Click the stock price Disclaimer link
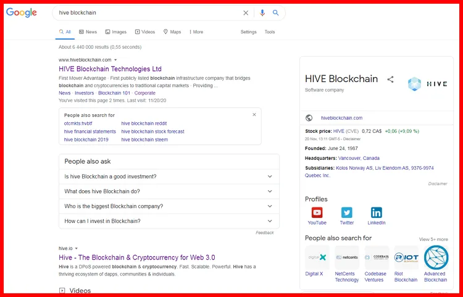The width and height of the screenshot is (463, 297). [x=352, y=139]
